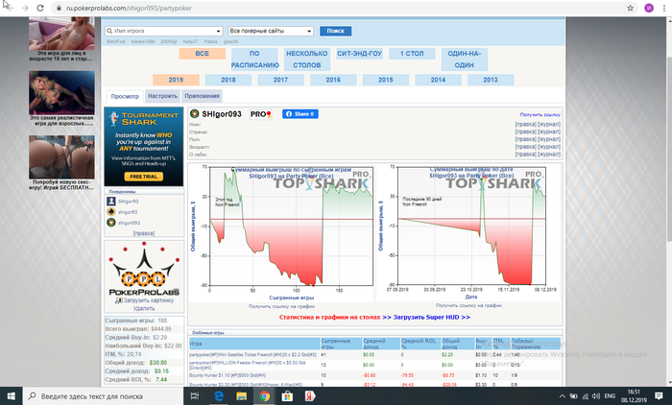Click the address bar URL
This screenshot has width=672, height=405.
click(129, 8)
